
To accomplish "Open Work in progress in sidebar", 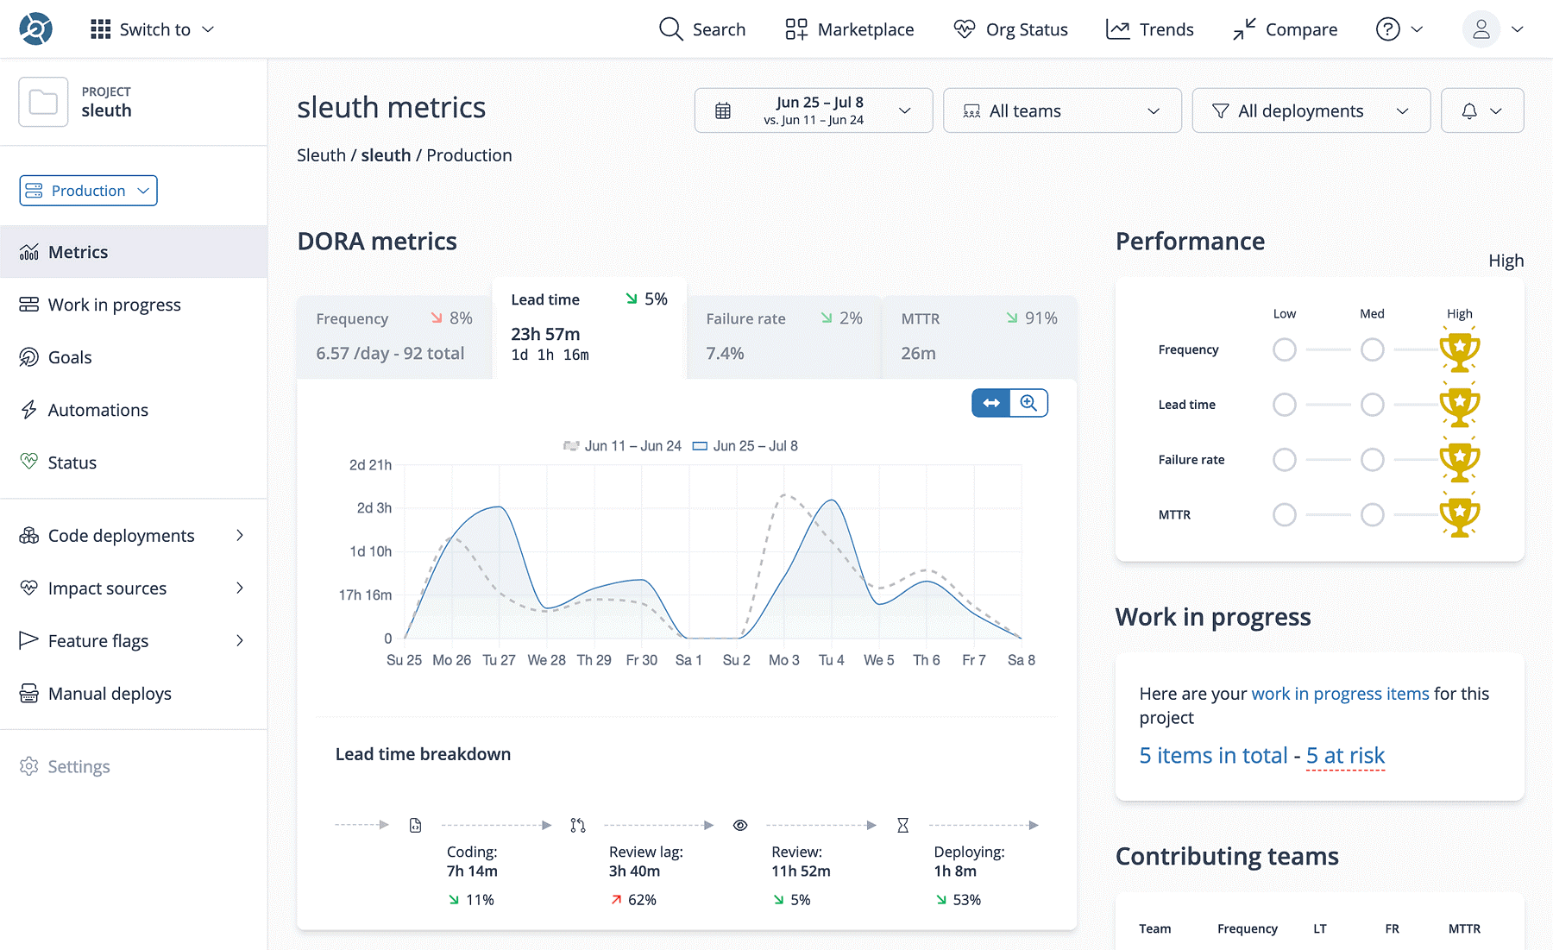I will click(114, 305).
